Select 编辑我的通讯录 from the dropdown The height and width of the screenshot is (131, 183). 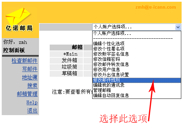tap(137, 85)
